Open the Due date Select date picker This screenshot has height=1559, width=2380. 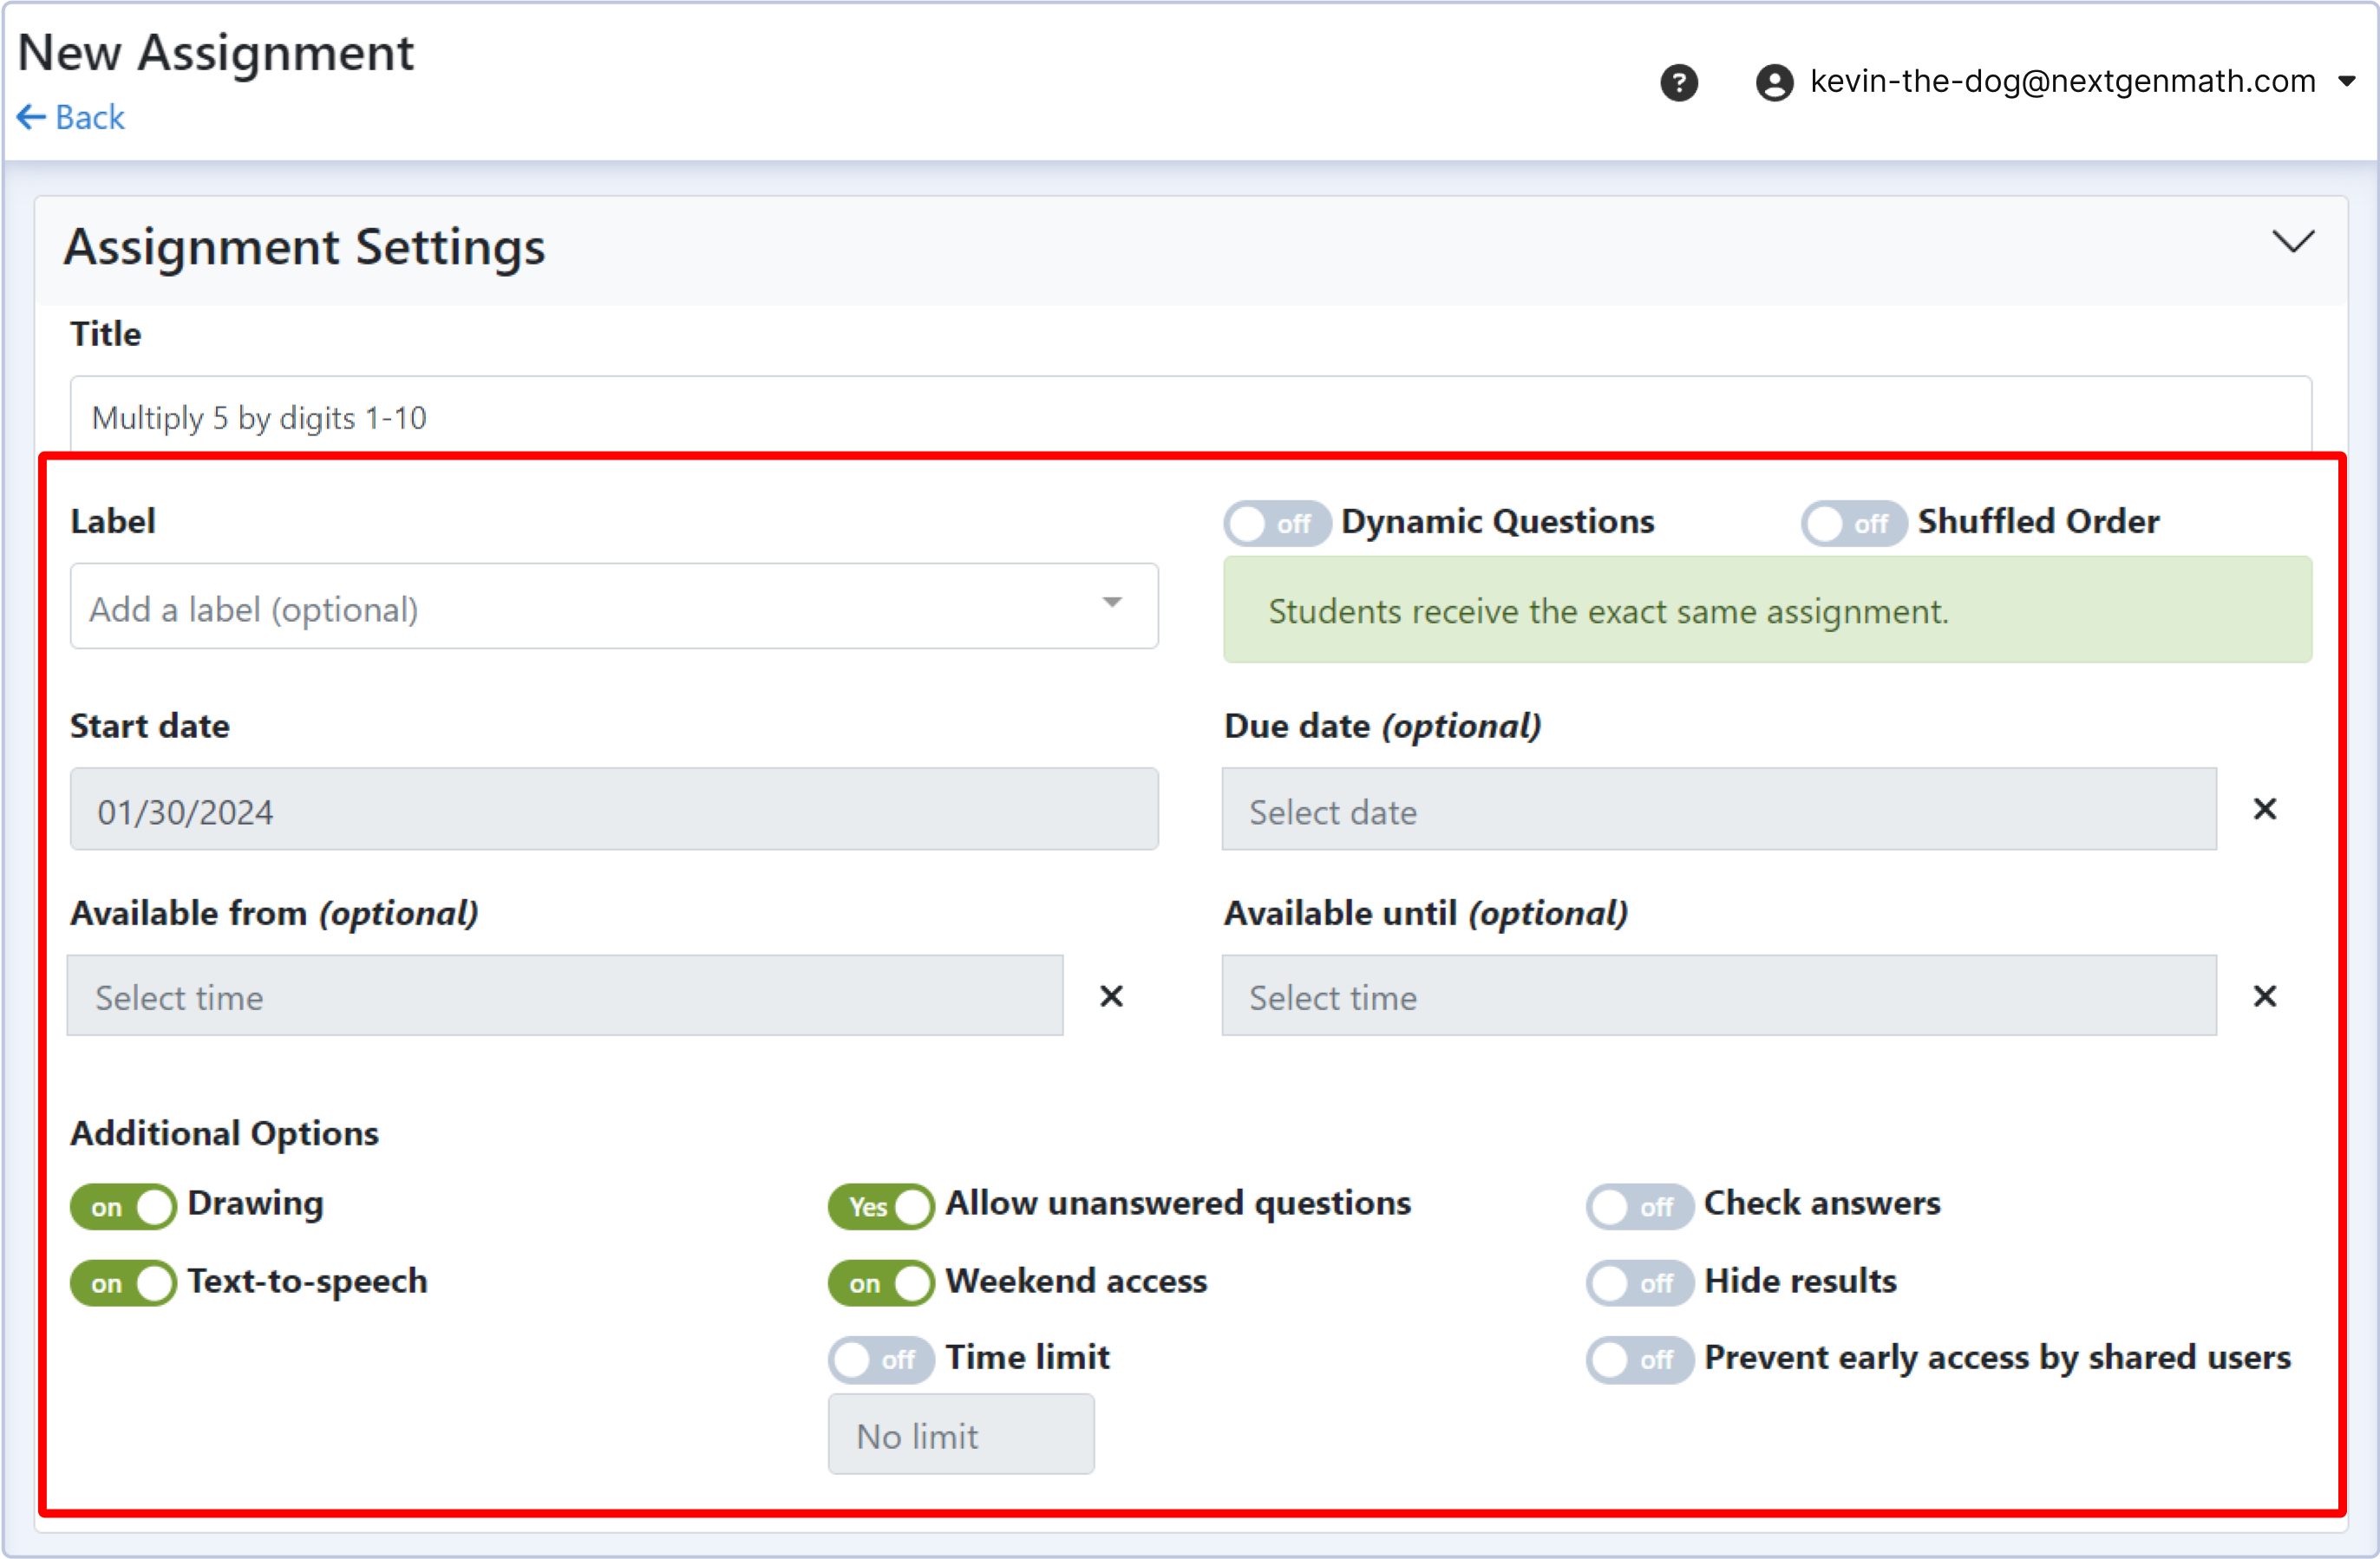tap(1718, 810)
